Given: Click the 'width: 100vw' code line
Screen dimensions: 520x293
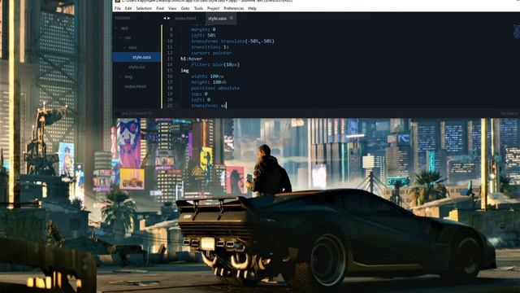Looking at the screenshot, I should tap(207, 77).
